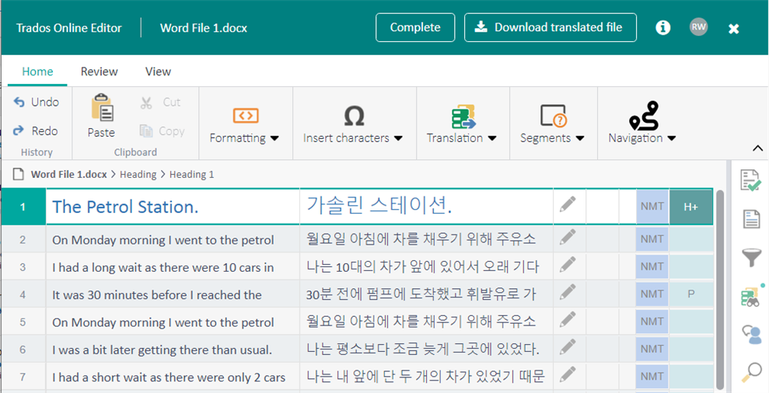Open the info icon in header
The height and width of the screenshot is (393, 769).
663,27
